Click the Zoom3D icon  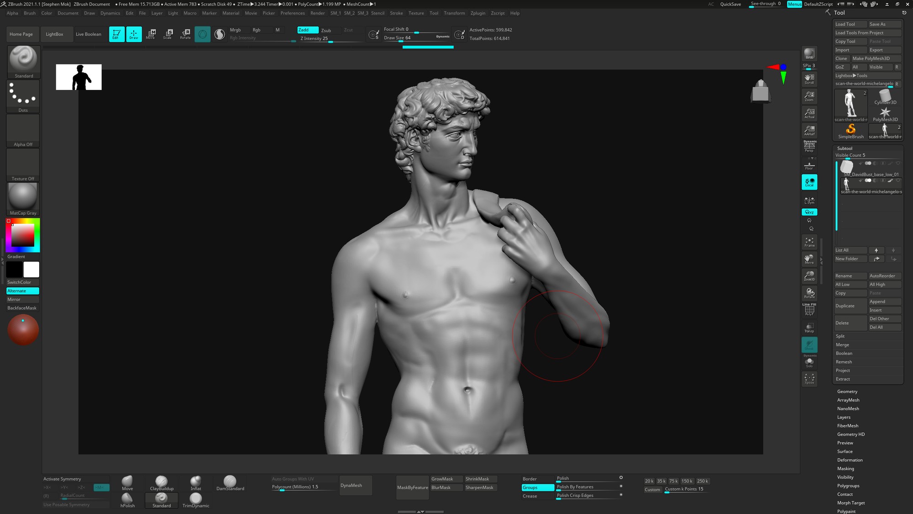[x=809, y=276]
